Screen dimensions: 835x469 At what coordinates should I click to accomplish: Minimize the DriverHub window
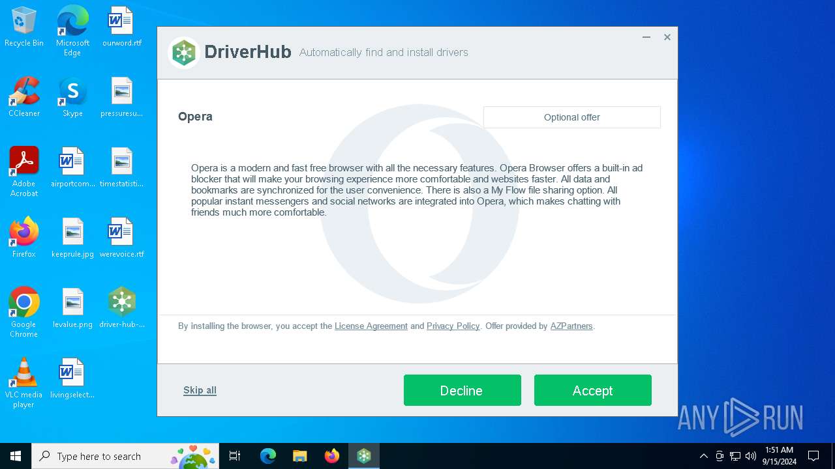tap(646, 37)
